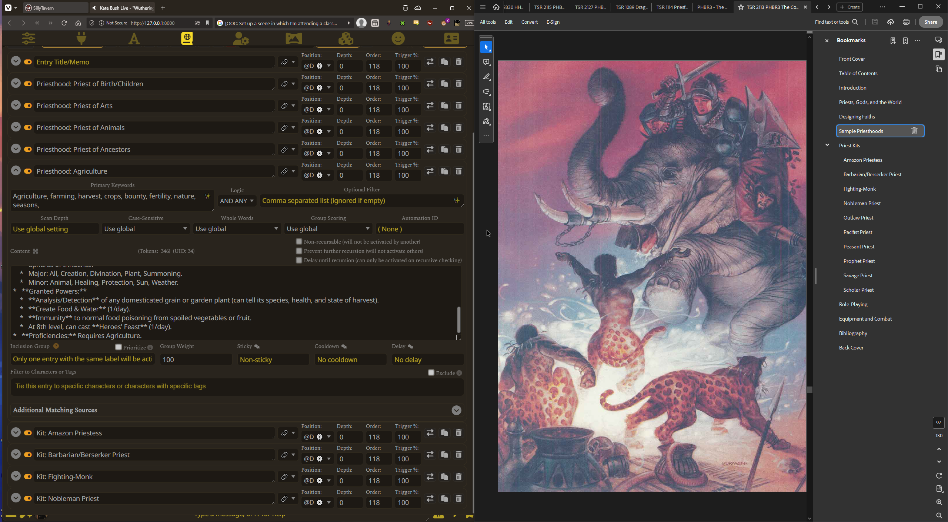Viewport: 948px width, 522px height.
Task: Zoom in on the PDF page
Action: pos(939,502)
